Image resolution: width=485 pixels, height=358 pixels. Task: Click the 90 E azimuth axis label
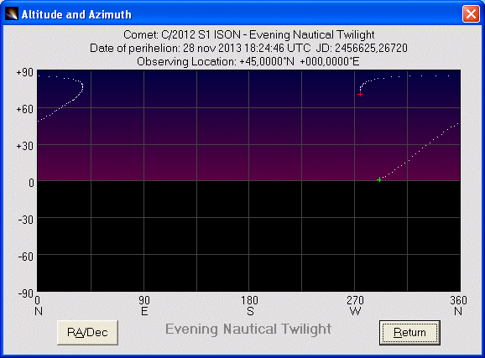[x=144, y=305]
